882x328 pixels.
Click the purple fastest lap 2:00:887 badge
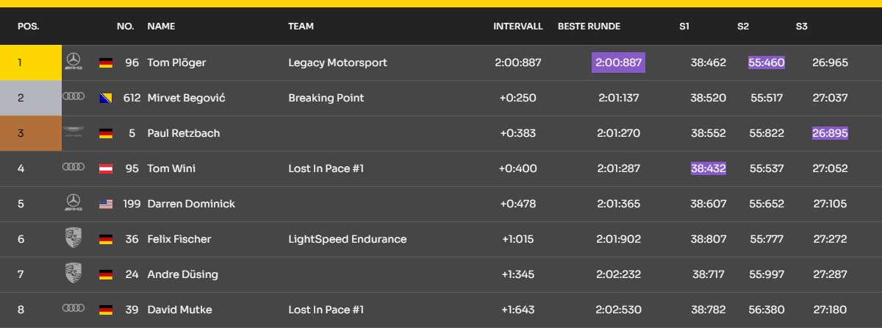click(x=618, y=63)
